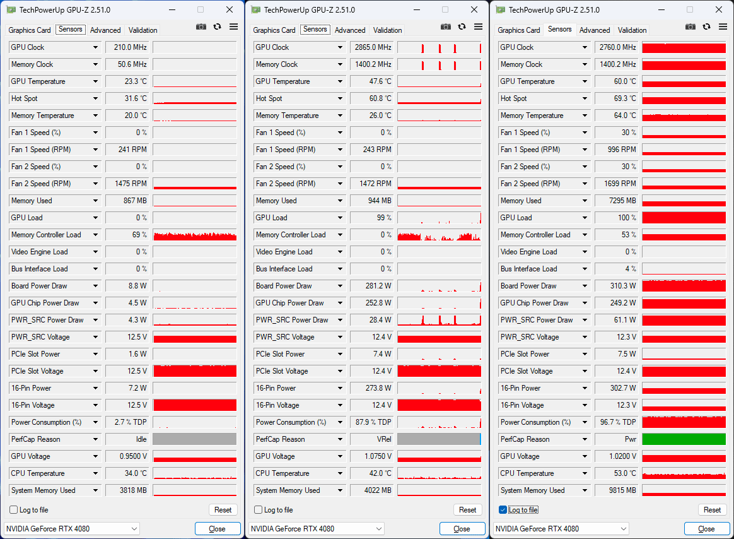Click green PerfCap Reason bar in right window

(684, 439)
